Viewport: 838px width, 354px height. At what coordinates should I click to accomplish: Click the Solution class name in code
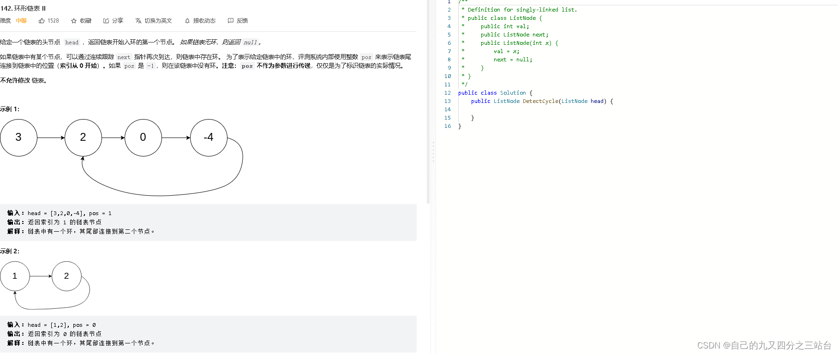pos(513,93)
